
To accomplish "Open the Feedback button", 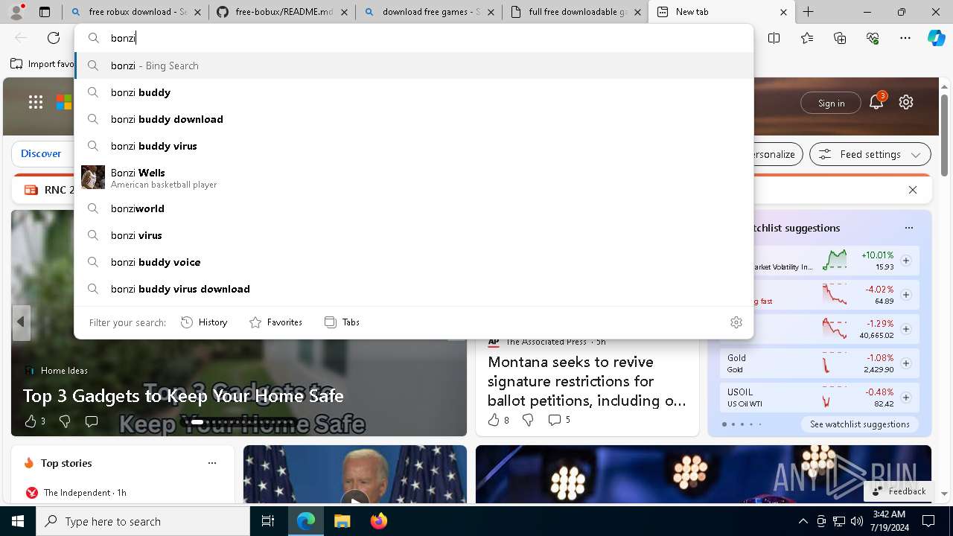I will (x=899, y=491).
